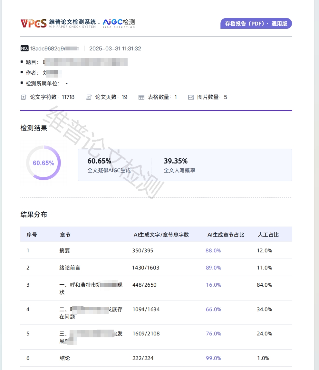
Task: Toggle the 99.0% AI ratio for 结论
Action: [x=213, y=358]
